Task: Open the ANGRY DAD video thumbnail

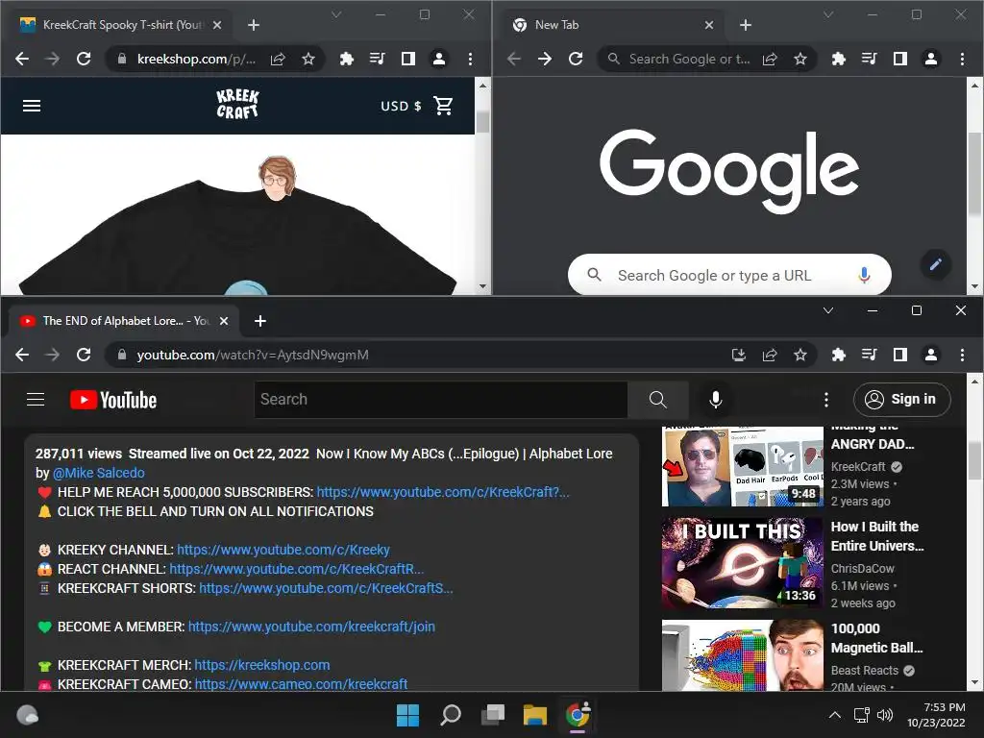Action: pyautogui.click(x=743, y=466)
